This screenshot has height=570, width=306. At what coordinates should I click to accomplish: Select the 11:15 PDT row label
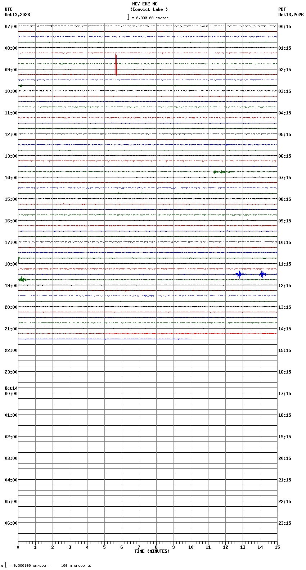coord(285,264)
